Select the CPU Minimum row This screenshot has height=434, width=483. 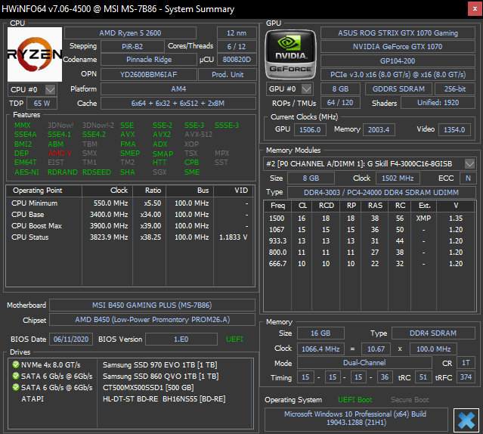pos(130,203)
